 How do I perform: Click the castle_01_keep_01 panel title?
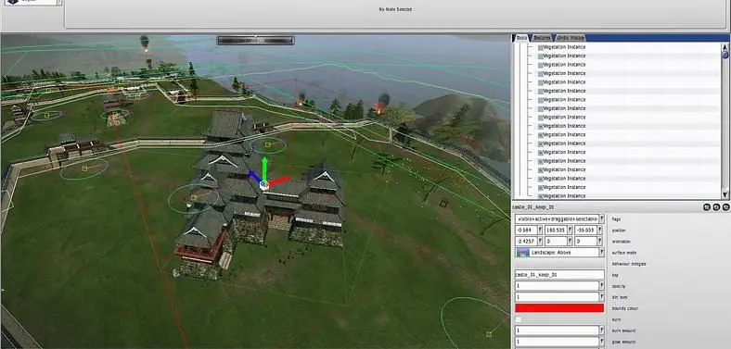coord(533,207)
